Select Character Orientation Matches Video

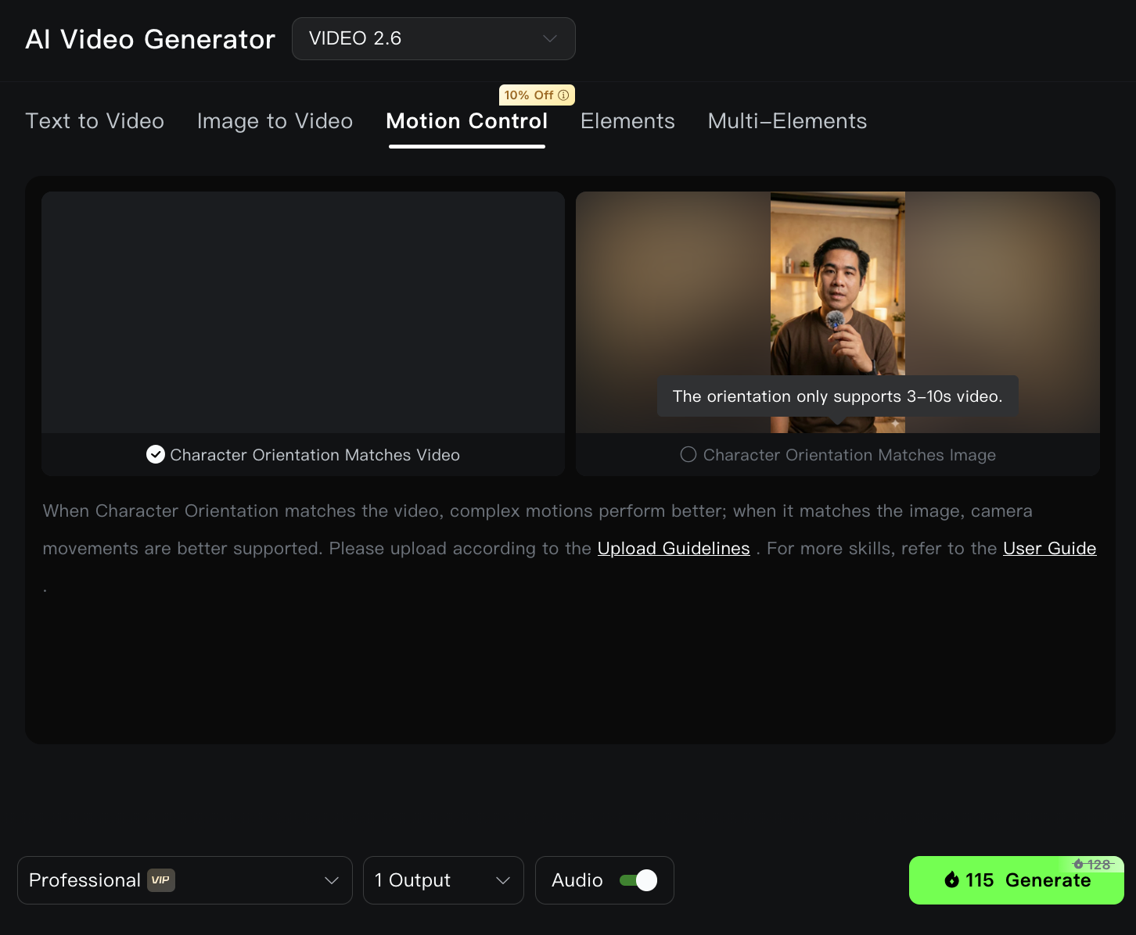pyautogui.click(x=303, y=454)
